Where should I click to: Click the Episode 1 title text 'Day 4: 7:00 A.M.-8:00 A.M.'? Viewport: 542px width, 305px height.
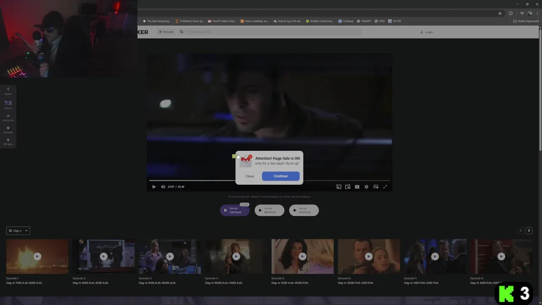point(24,283)
